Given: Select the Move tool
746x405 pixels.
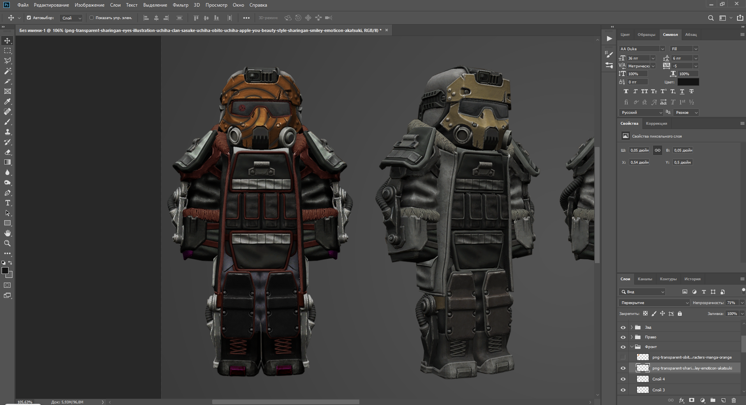Looking at the screenshot, I should point(7,41).
